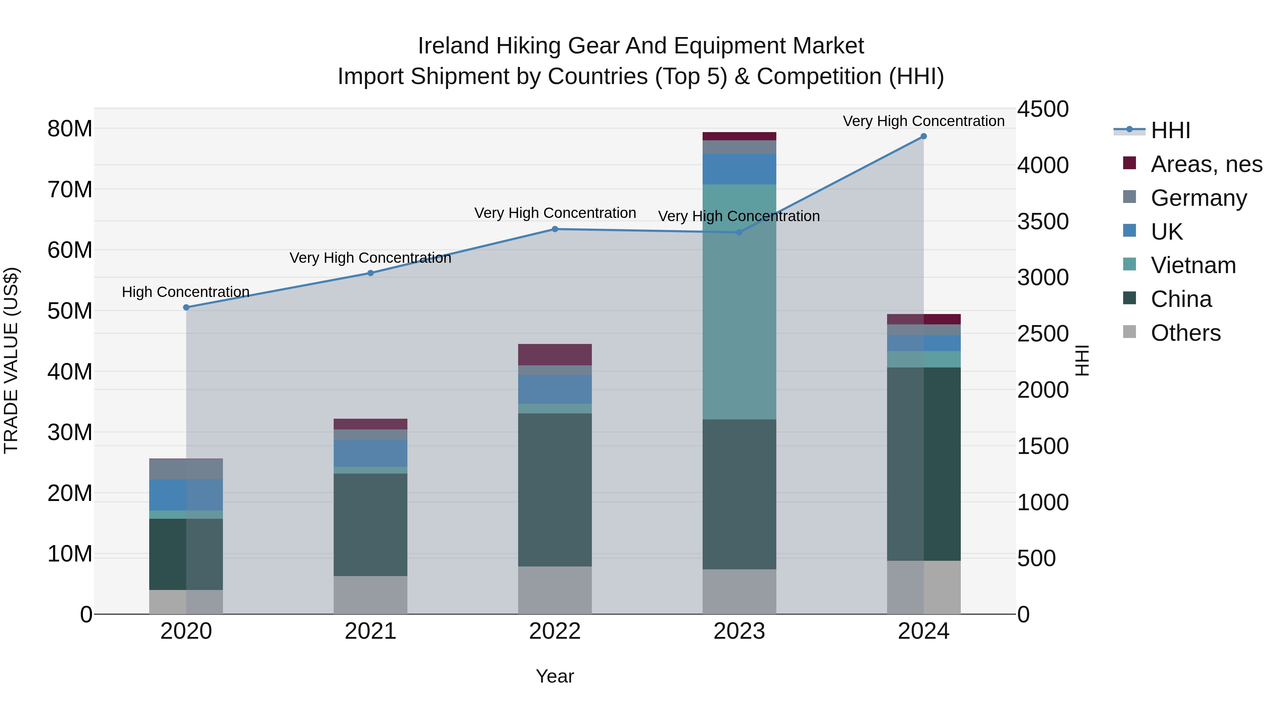Toggle the Germany legend entry
The image size is (1282, 721).
click(x=1185, y=198)
